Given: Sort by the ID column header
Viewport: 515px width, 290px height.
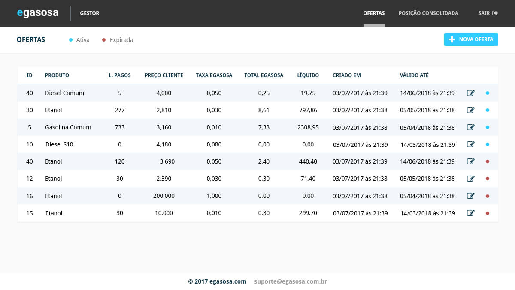Looking at the screenshot, I should click(30, 75).
